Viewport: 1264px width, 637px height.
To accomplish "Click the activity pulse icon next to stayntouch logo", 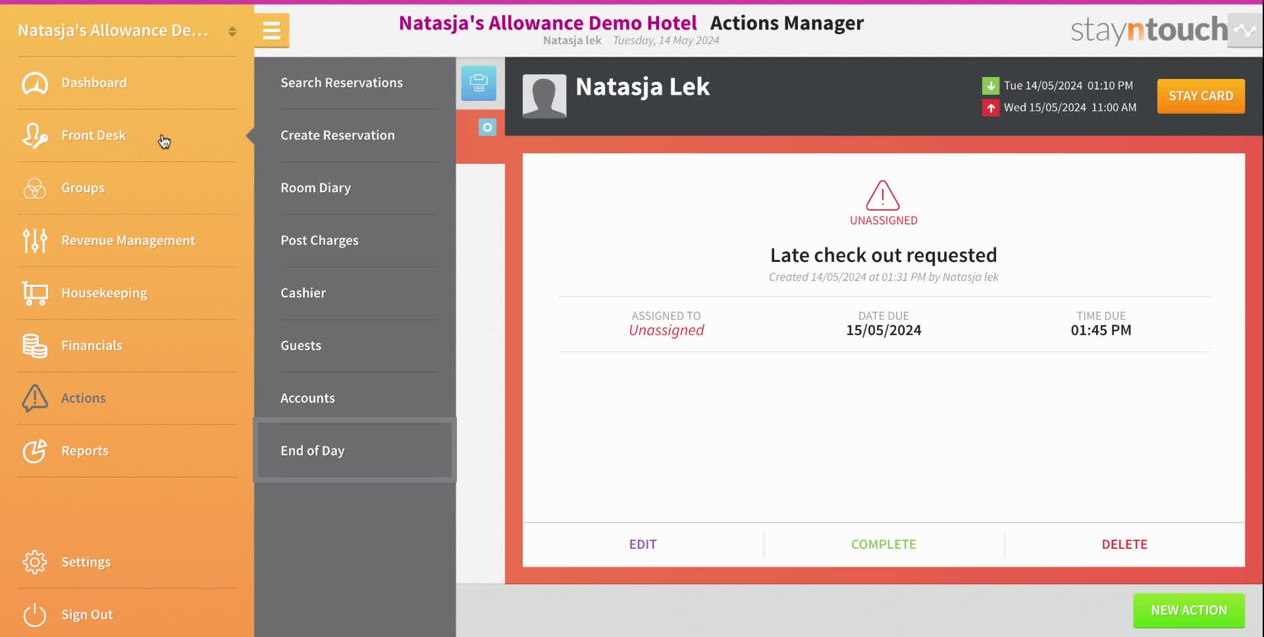I will [x=1245, y=30].
